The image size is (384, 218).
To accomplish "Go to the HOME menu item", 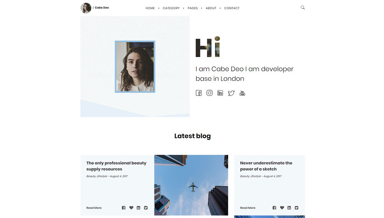I will click(x=150, y=8).
